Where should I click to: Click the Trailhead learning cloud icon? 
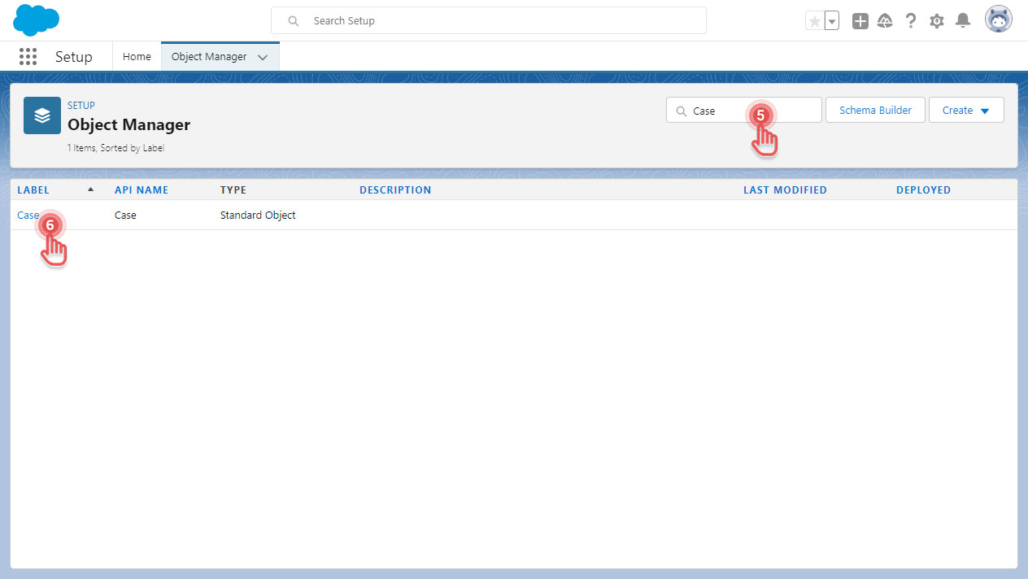tap(885, 20)
